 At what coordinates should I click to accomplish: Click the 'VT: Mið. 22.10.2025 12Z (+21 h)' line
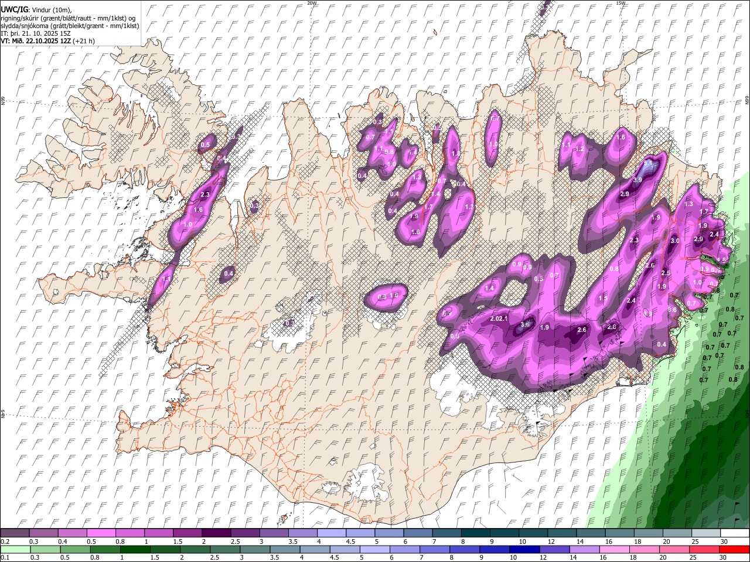pos(47,41)
